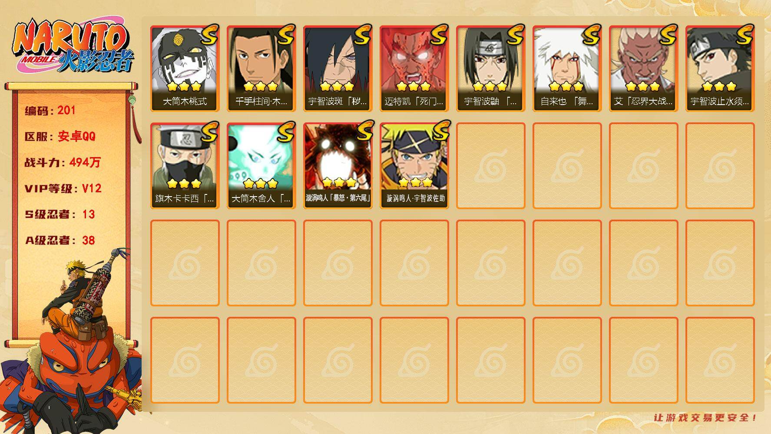Click the three-star rating on 宇智波鼬 card
The width and height of the screenshot is (771, 434).
pos(490,86)
